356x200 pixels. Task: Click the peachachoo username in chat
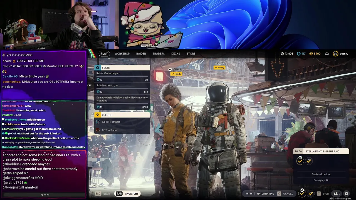(11, 82)
